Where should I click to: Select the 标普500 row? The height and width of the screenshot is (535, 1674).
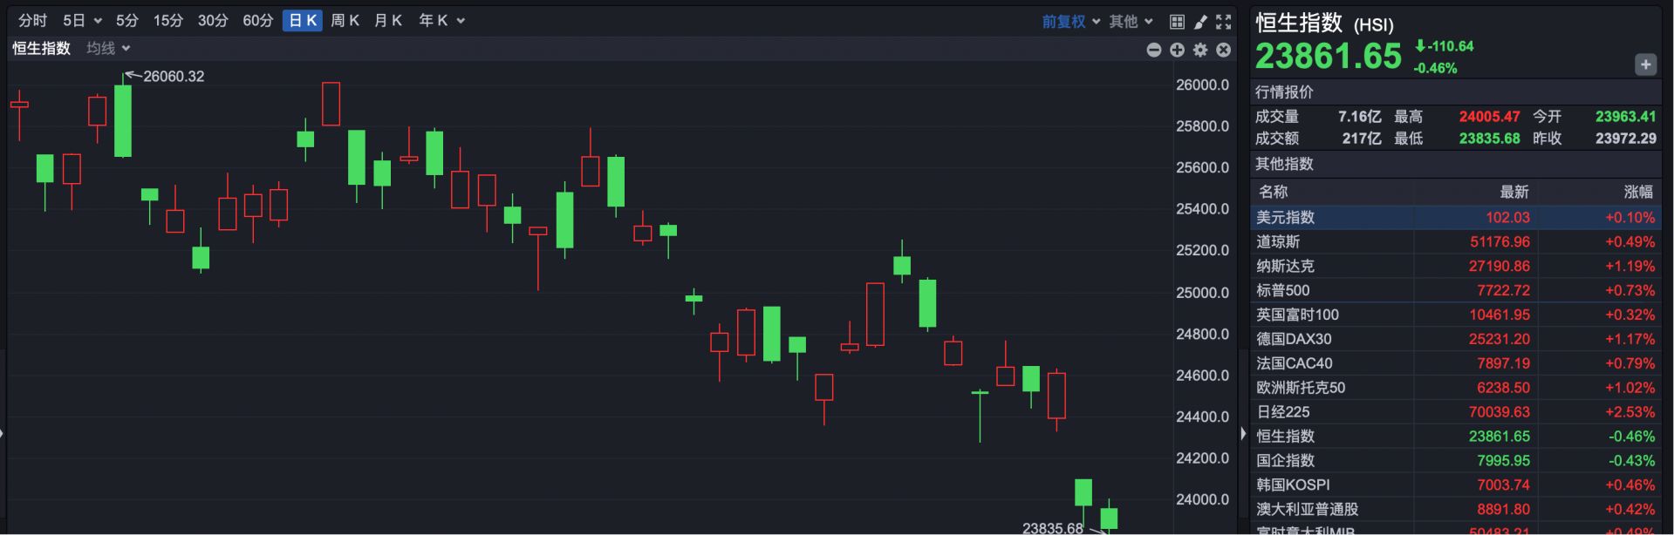(x=1455, y=290)
